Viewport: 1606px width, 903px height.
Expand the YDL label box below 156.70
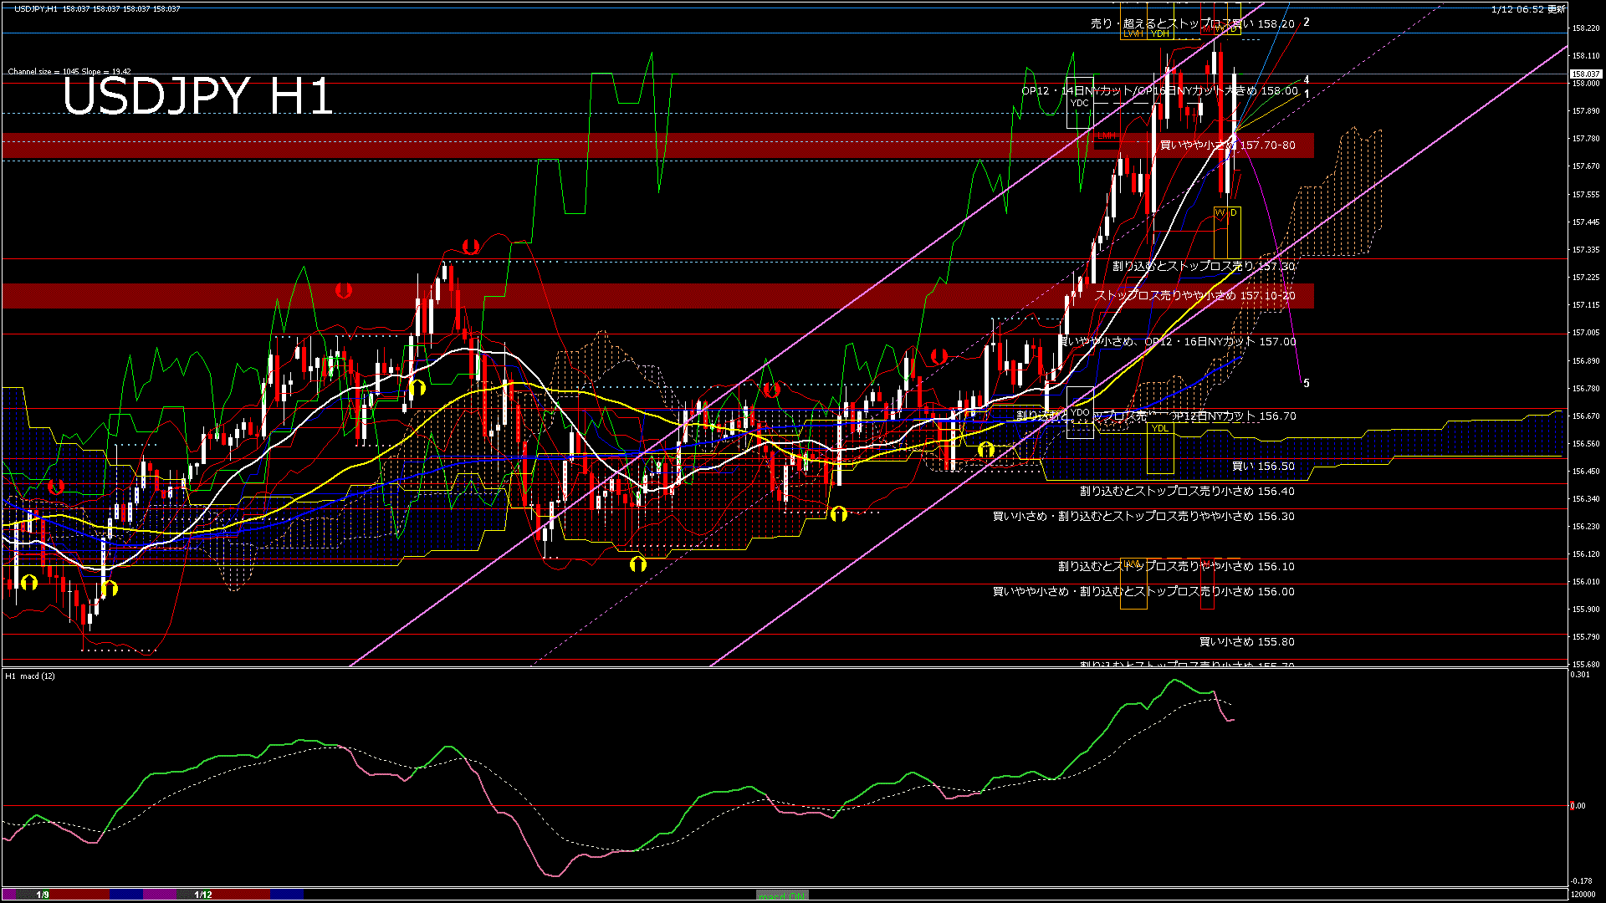click(x=1161, y=429)
